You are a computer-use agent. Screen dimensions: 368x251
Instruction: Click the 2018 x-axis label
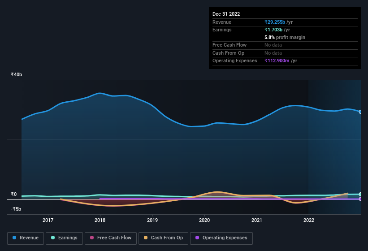[100, 220]
